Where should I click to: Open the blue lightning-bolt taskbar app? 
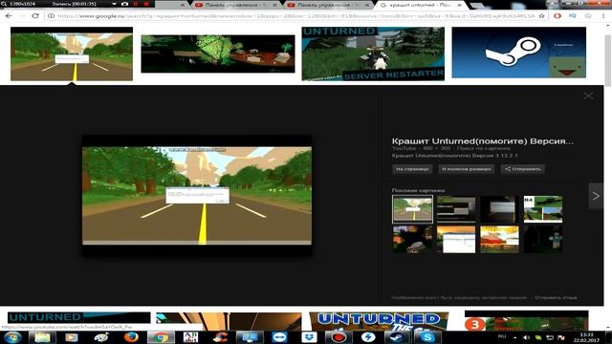(x=367, y=337)
